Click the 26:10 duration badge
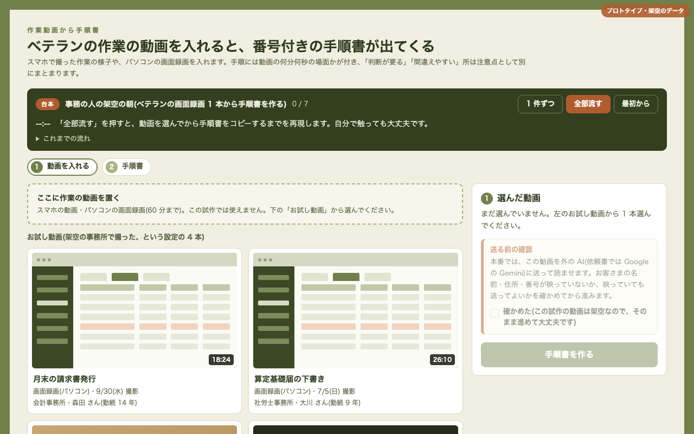This screenshot has width=694, height=434. (x=442, y=360)
